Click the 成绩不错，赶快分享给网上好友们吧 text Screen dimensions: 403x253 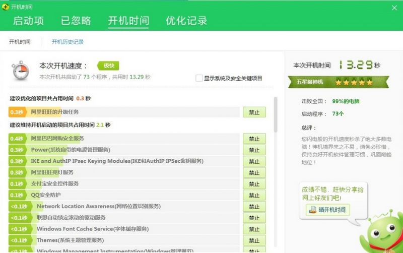click(332, 194)
